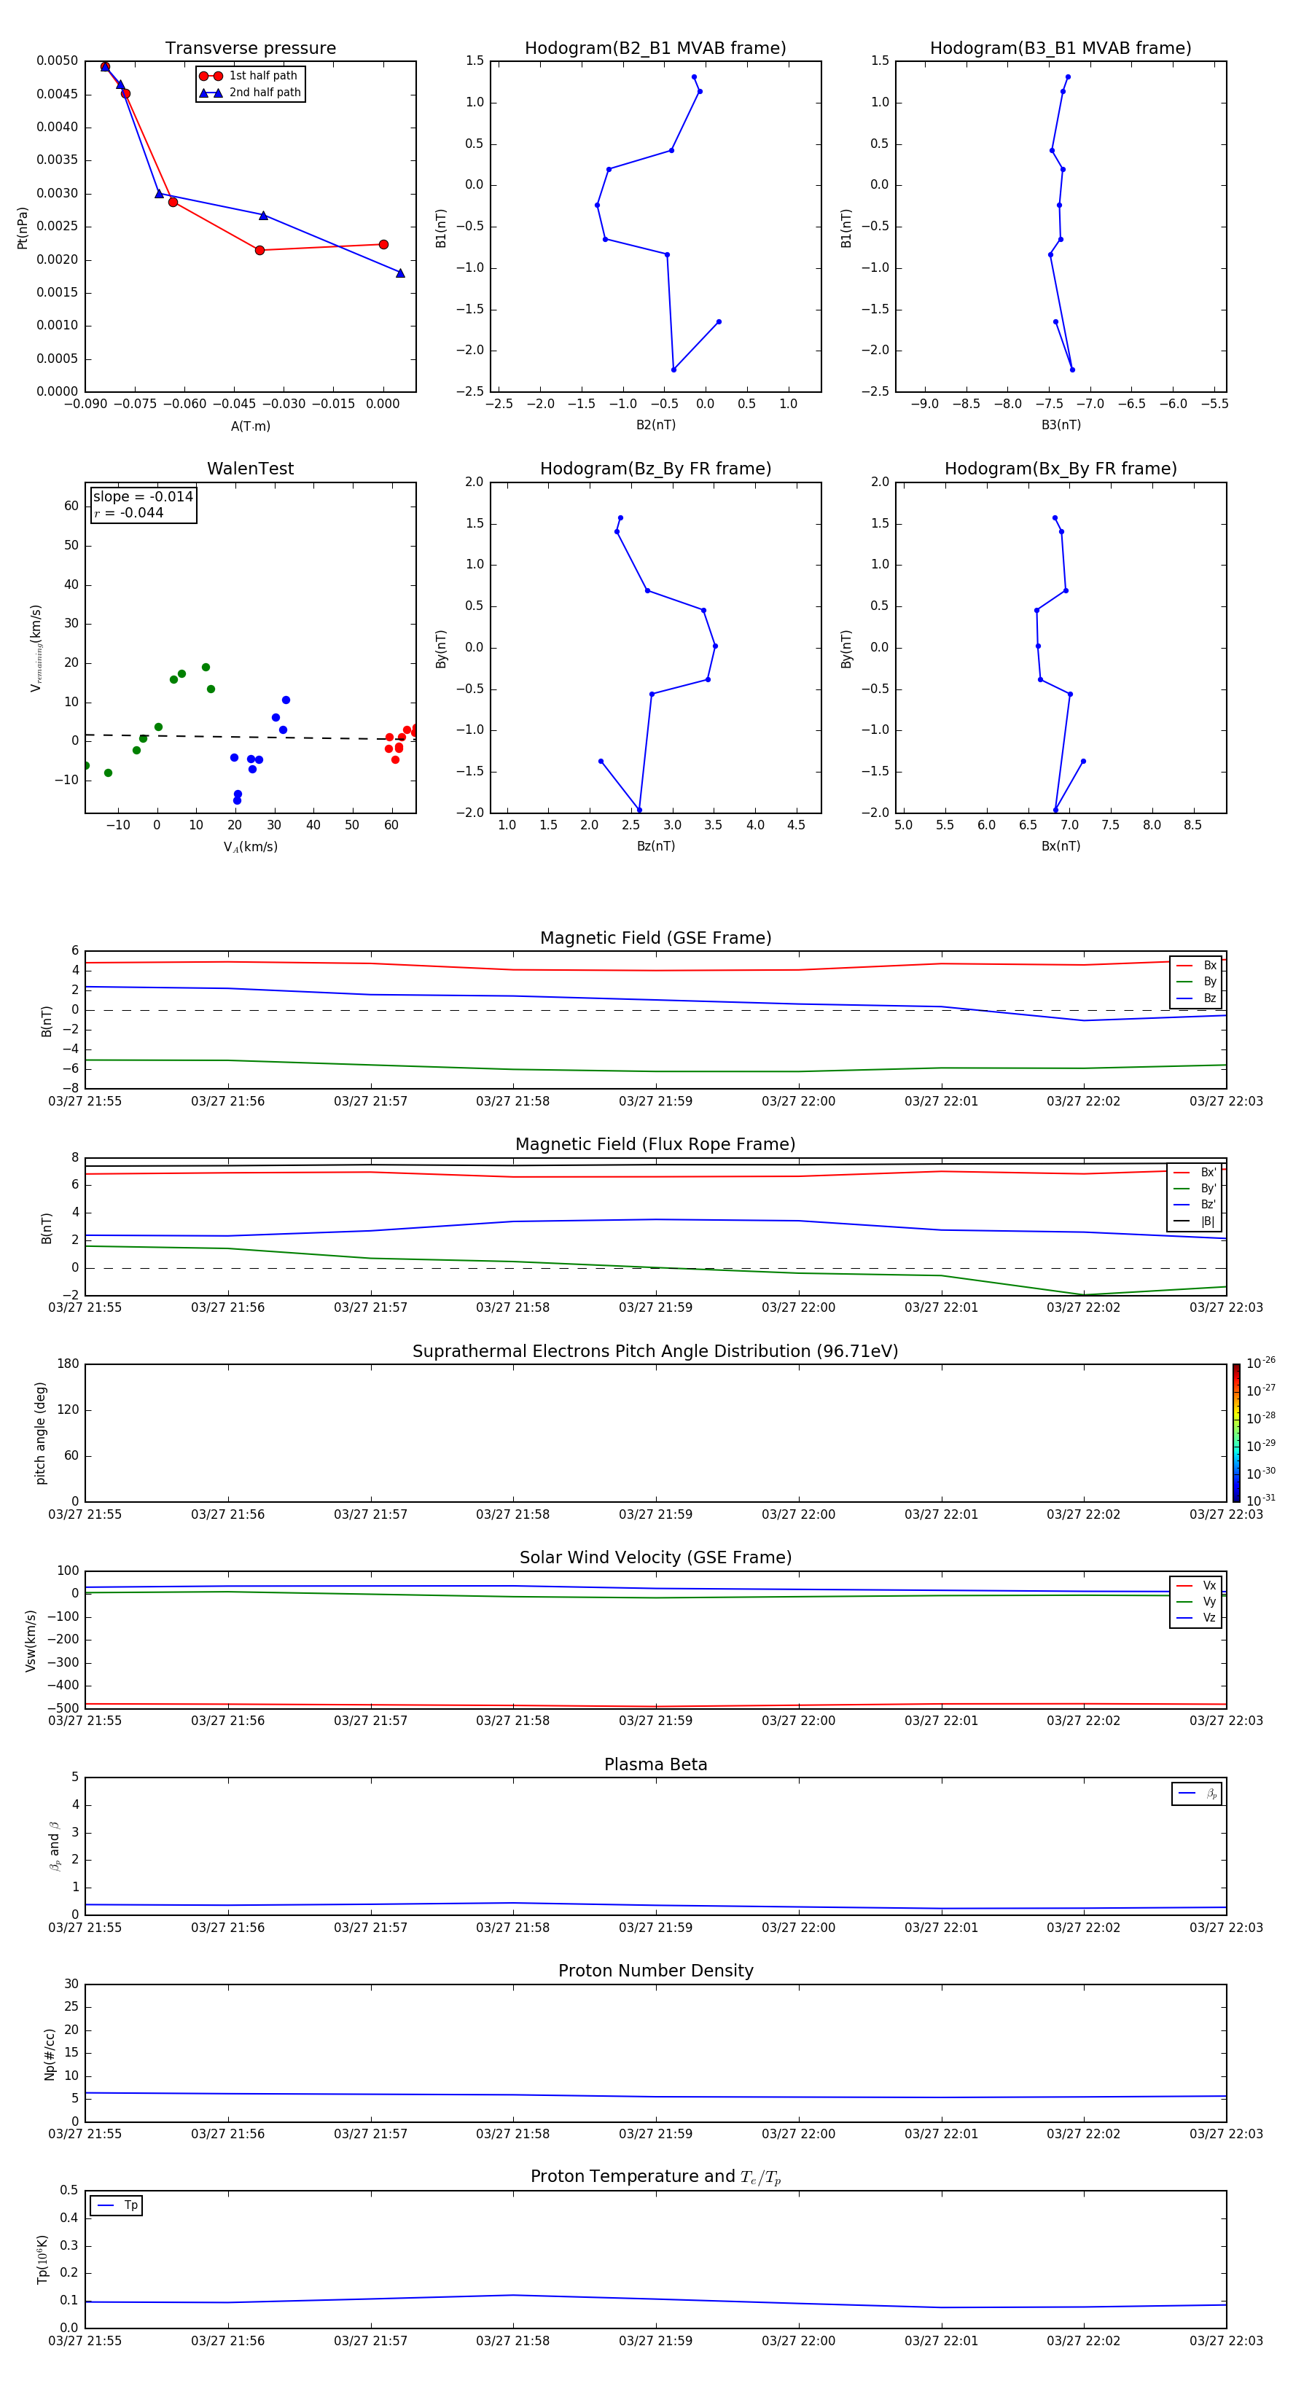Click the 'Plasma Beta' panel title
Viewport: 1312px width, 2405px height.
coord(655,1764)
